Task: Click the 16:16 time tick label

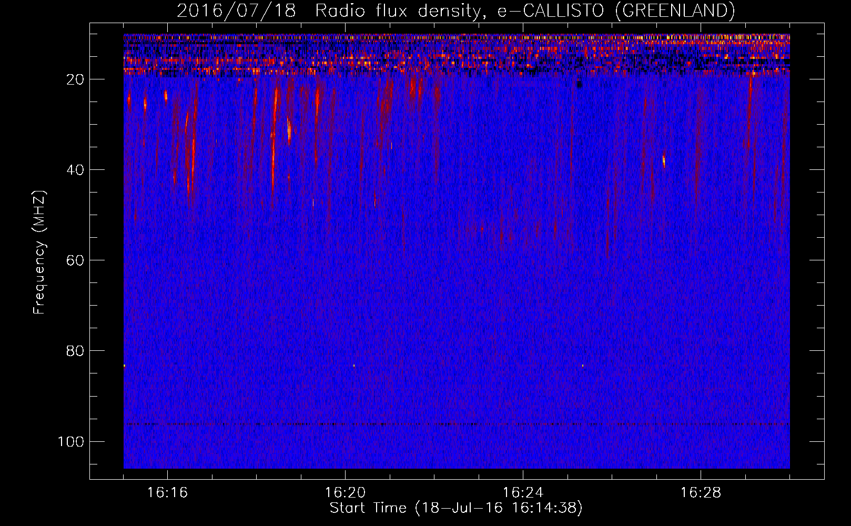Action: point(167,492)
